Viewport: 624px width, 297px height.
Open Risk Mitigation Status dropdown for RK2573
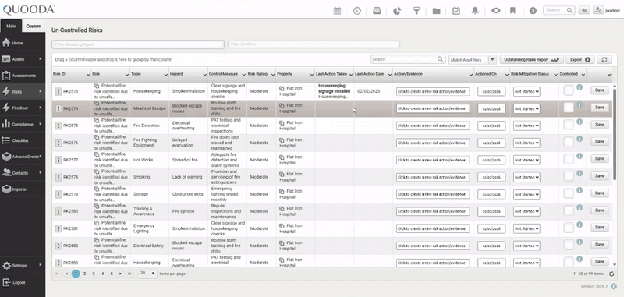click(526, 91)
